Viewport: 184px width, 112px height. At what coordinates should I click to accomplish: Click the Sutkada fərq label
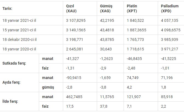(14, 63)
